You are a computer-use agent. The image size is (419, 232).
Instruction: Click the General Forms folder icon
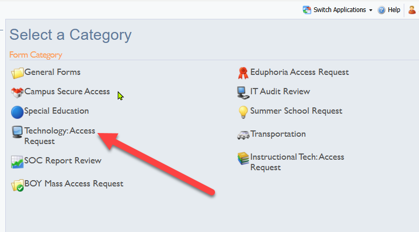click(17, 73)
